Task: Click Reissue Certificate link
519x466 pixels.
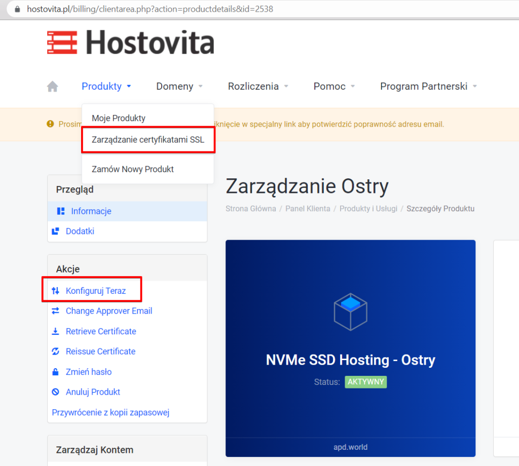Action: [x=101, y=351]
